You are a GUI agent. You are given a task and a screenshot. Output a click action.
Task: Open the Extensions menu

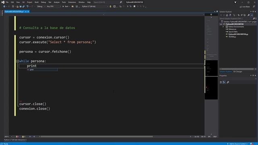[x=72, y=2]
